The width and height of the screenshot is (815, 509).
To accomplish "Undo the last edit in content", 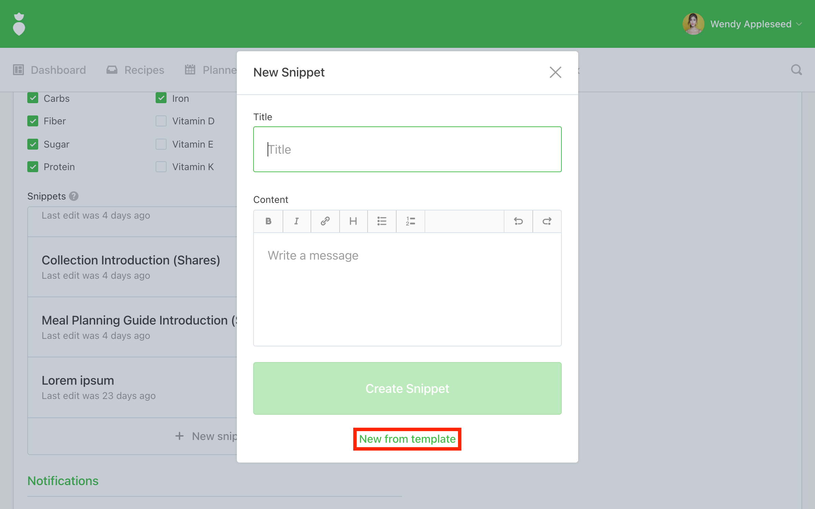I will click(518, 221).
